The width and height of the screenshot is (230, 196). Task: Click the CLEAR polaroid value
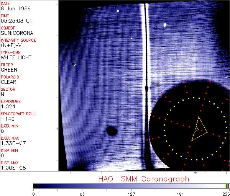(8, 82)
